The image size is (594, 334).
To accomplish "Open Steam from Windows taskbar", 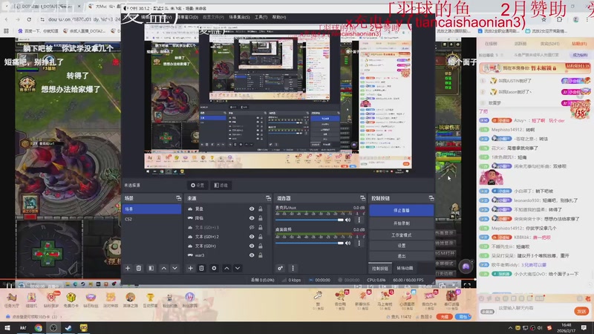I will pos(68,328).
